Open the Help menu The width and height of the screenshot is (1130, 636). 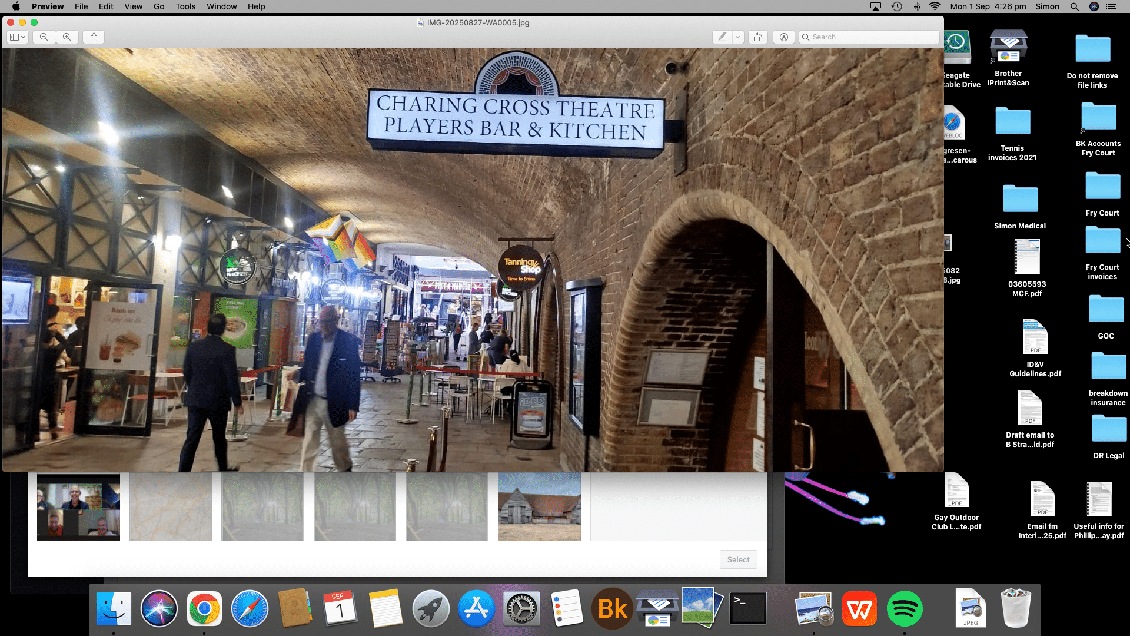pos(256,6)
